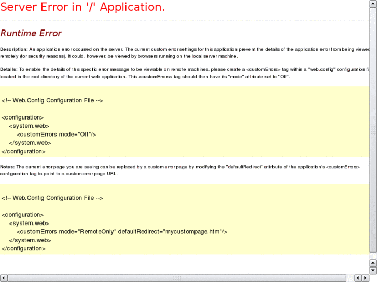This screenshot has height=282, width=377.
Task: Click "</configuration>" closing tag below the mode="Off" line
Action: 23,152
